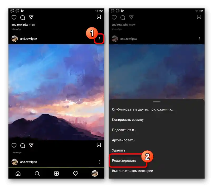This screenshot has width=213, height=187.
Task: Tap 11:22 clock in right status bar
Action: (x=199, y=11)
